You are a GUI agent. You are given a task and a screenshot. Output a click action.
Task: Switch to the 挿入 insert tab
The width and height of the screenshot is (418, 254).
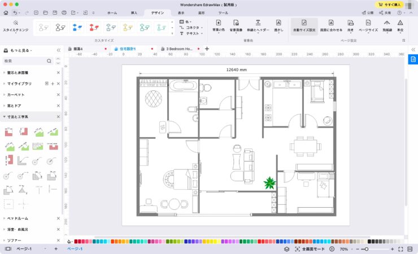(x=134, y=13)
